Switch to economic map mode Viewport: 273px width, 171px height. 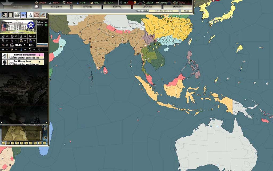coord(17,143)
